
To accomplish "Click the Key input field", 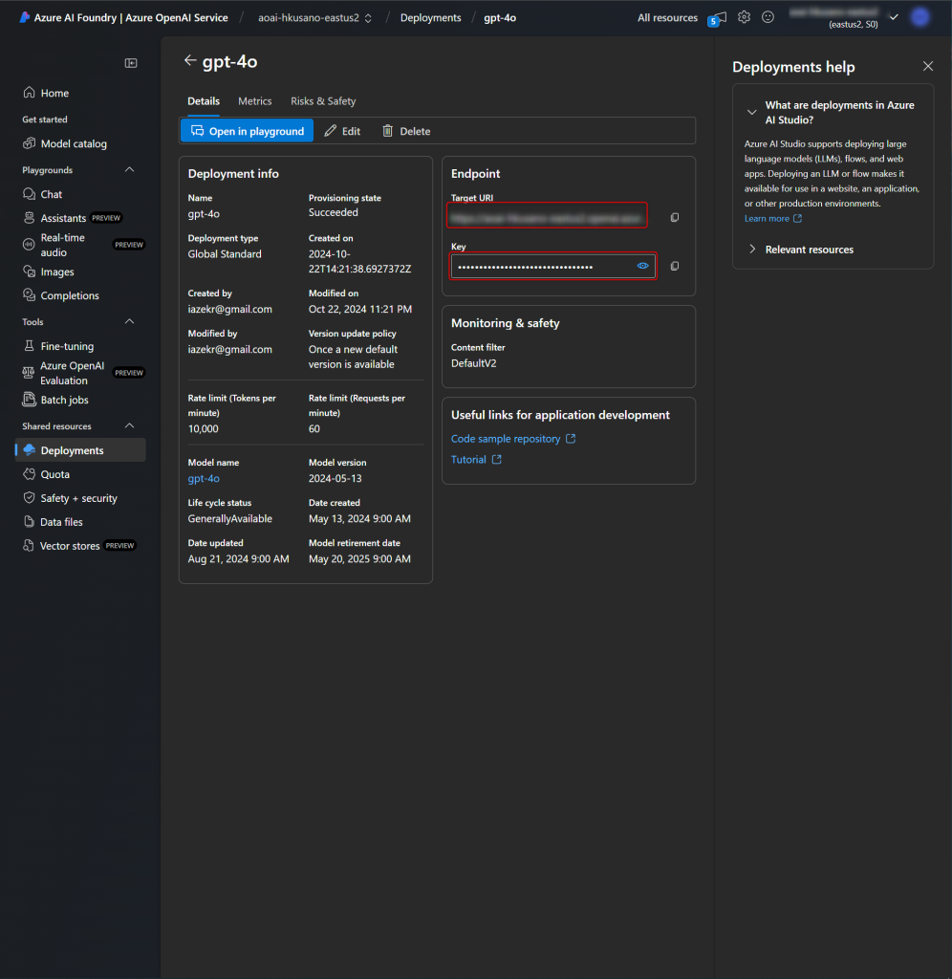I will coord(552,266).
